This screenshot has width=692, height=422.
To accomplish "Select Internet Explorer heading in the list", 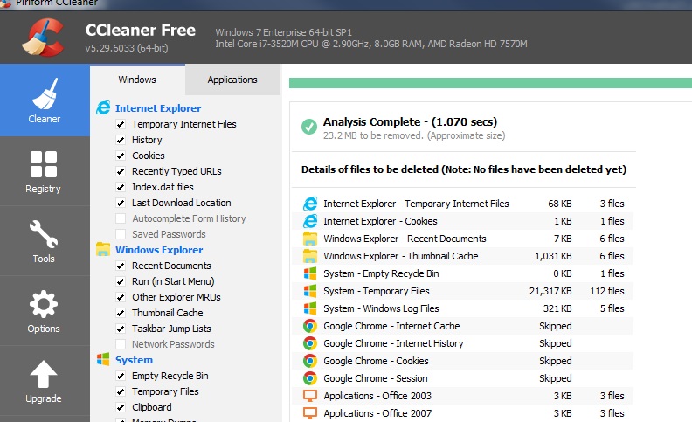I will [x=158, y=108].
